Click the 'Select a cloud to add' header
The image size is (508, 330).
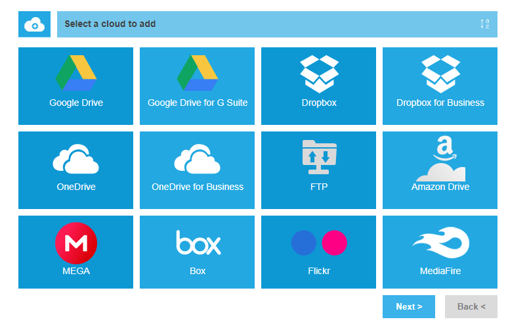point(110,24)
